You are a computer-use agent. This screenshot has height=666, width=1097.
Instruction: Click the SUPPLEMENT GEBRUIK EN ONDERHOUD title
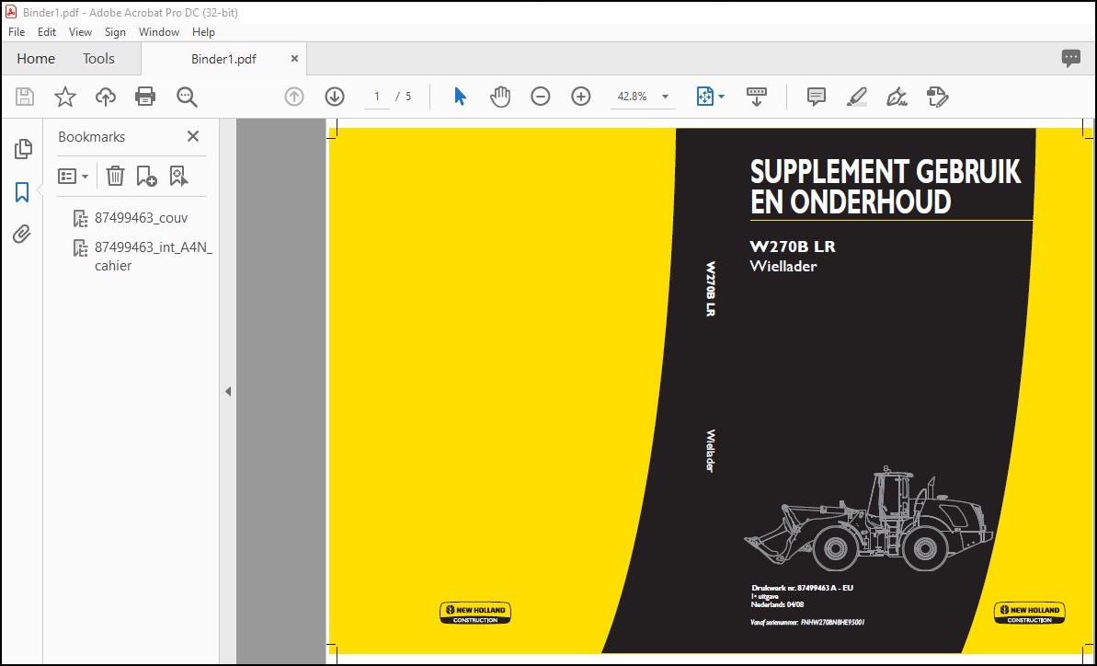[x=885, y=187]
